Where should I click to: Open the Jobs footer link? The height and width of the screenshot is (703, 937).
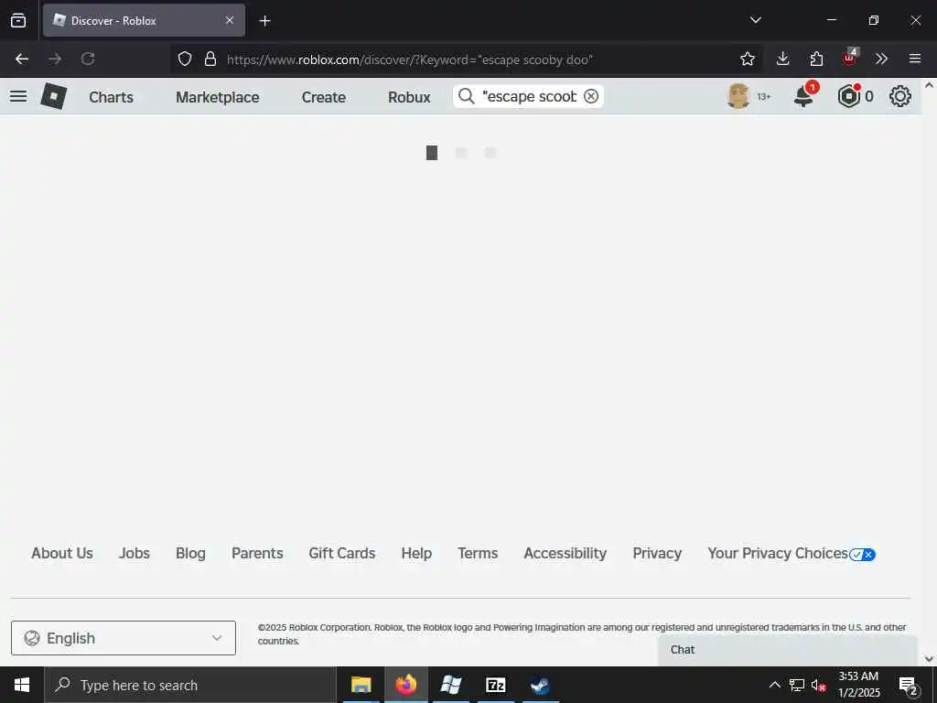tap(135, 554)
